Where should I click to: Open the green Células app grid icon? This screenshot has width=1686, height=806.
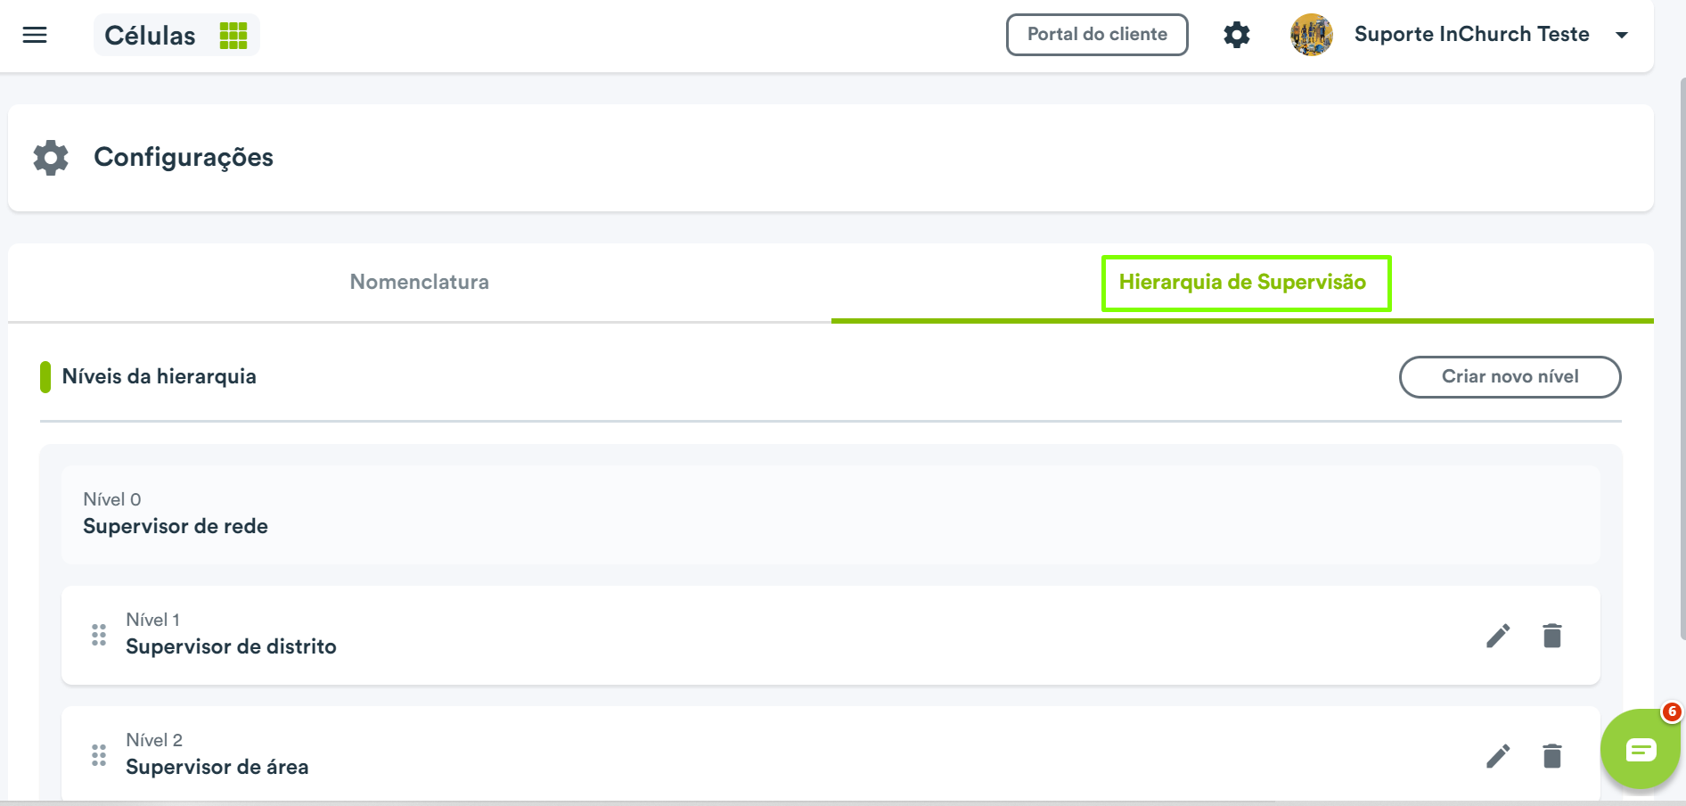click(233, 36)
